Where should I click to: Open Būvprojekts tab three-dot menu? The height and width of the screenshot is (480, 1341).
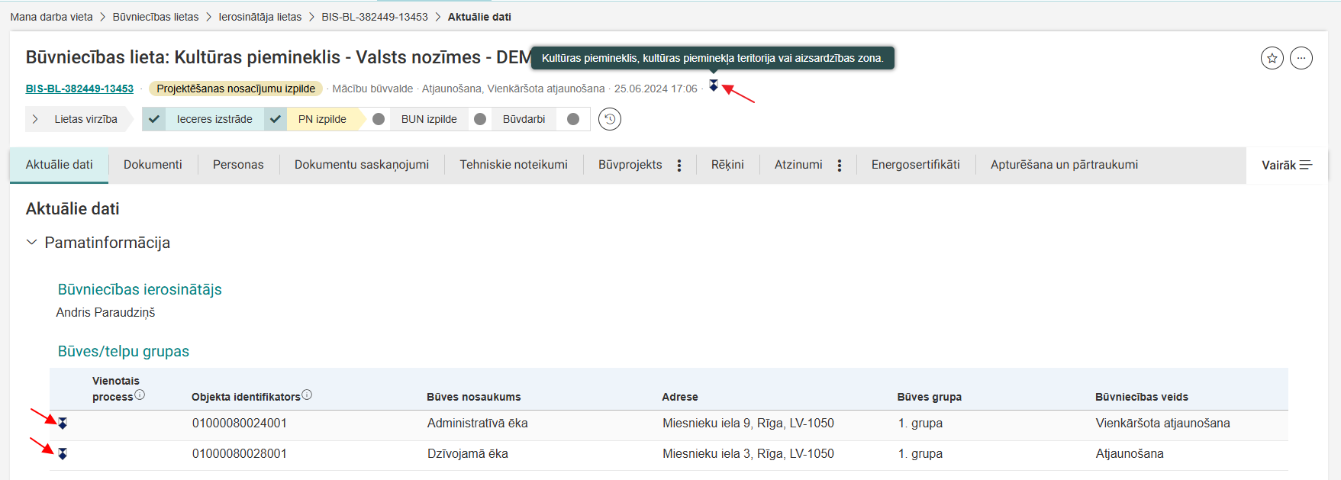679,166
